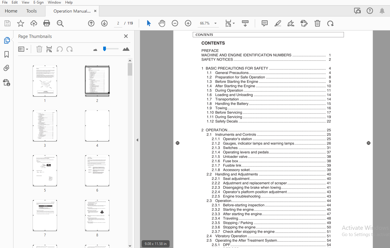Open the View menu
390x248 pixels.
(x=25, y=2)
